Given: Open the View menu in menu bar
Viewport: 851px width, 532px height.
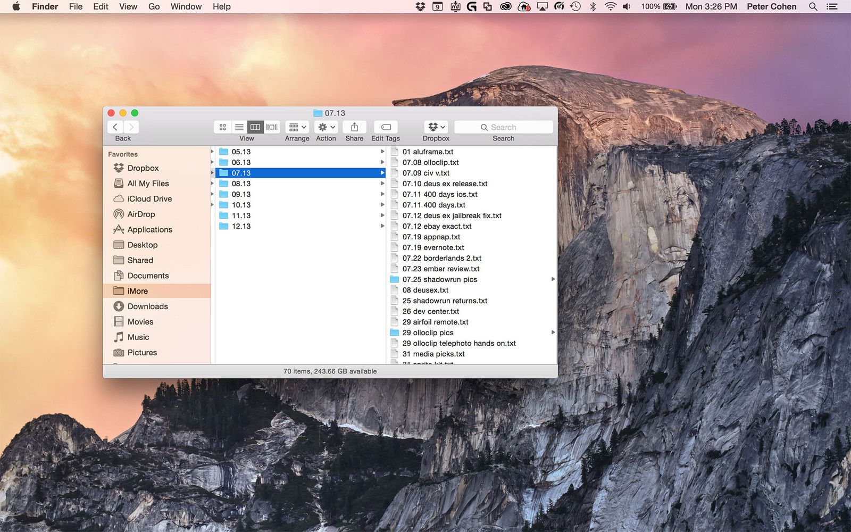Looking at the screenshot, I should (128, 7).
